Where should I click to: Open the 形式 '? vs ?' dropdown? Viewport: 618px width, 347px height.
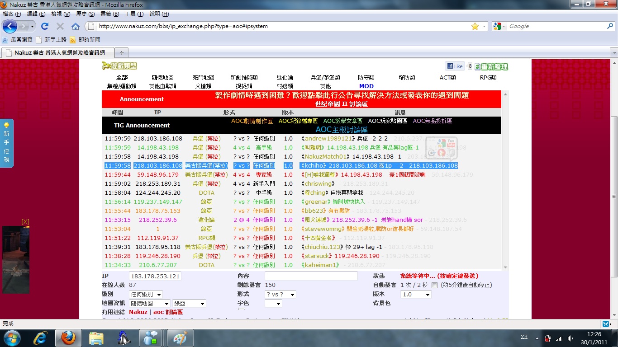click(280, 294)
